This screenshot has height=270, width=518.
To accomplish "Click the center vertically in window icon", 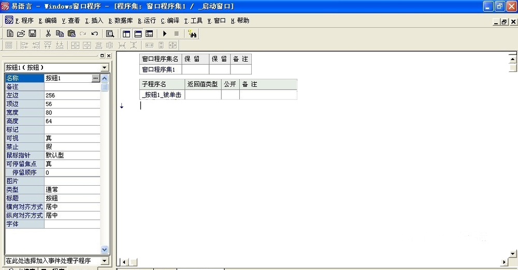I will 87,45.
